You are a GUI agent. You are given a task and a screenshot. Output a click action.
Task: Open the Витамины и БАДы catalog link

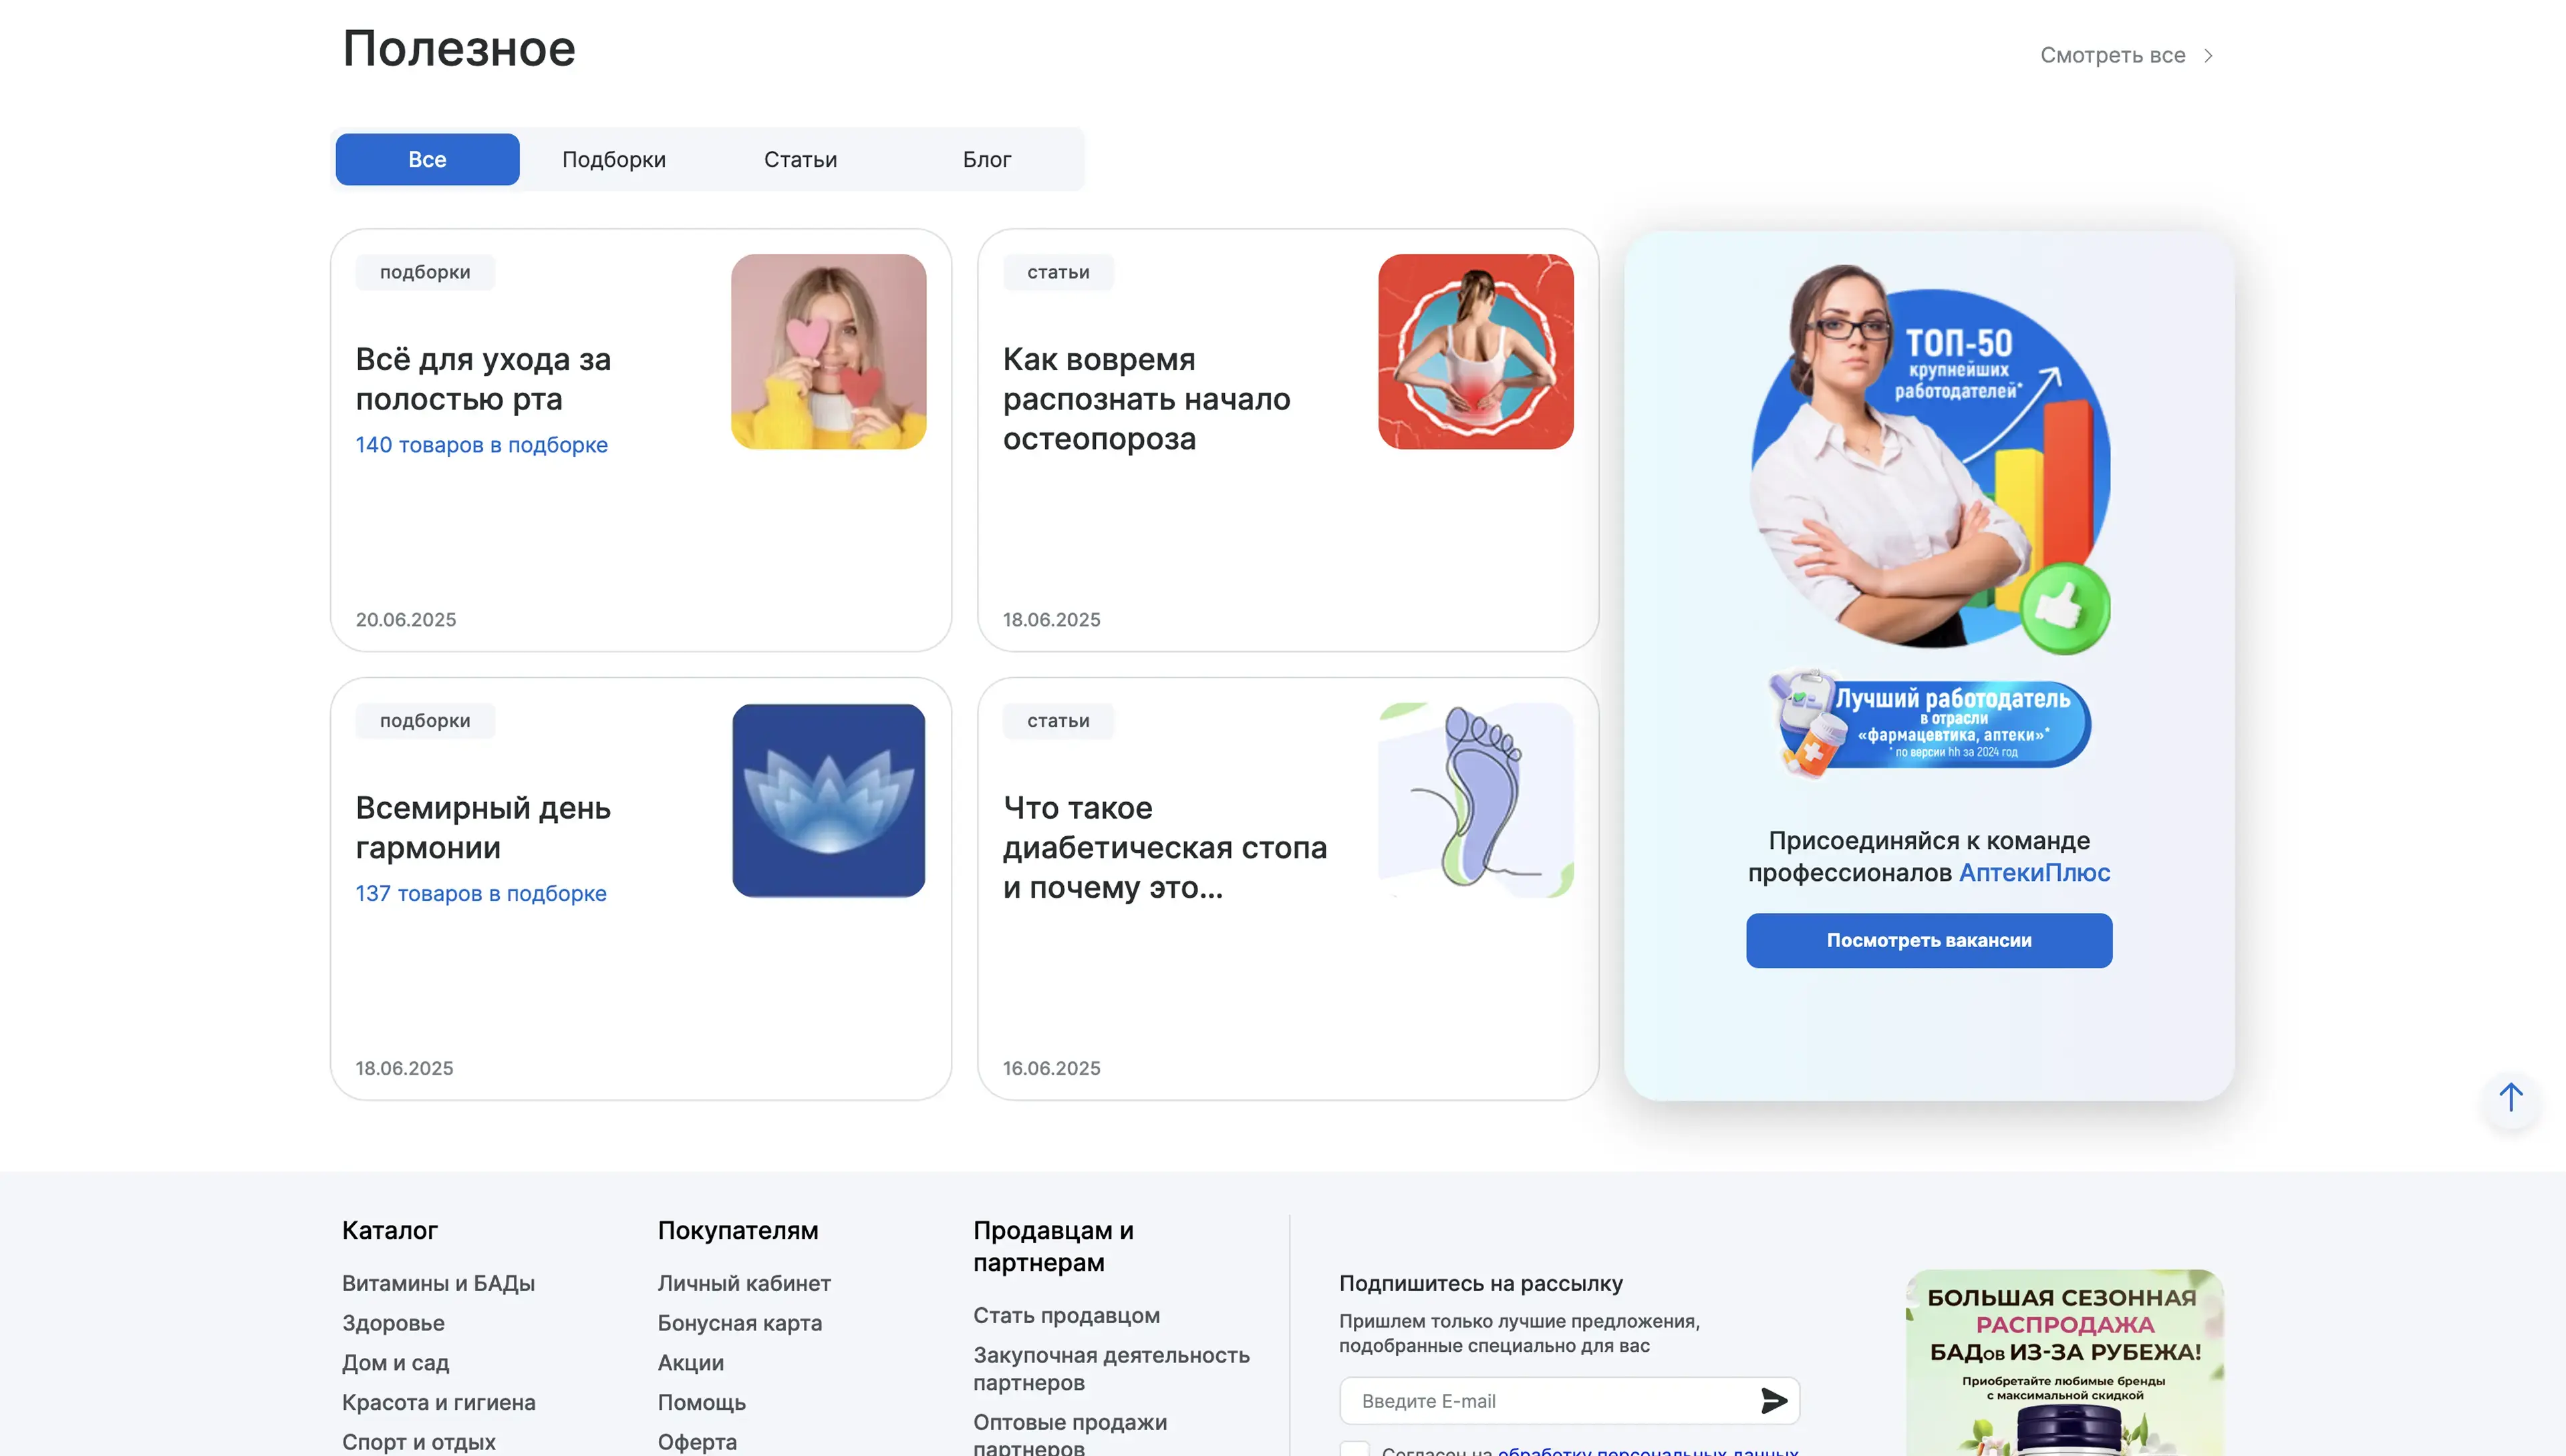(438, 1283)
